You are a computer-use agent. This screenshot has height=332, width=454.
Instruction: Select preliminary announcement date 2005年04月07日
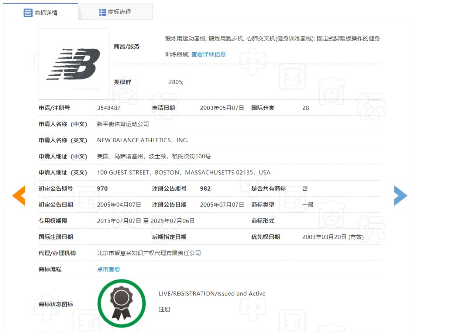click(x=119, y=205)
